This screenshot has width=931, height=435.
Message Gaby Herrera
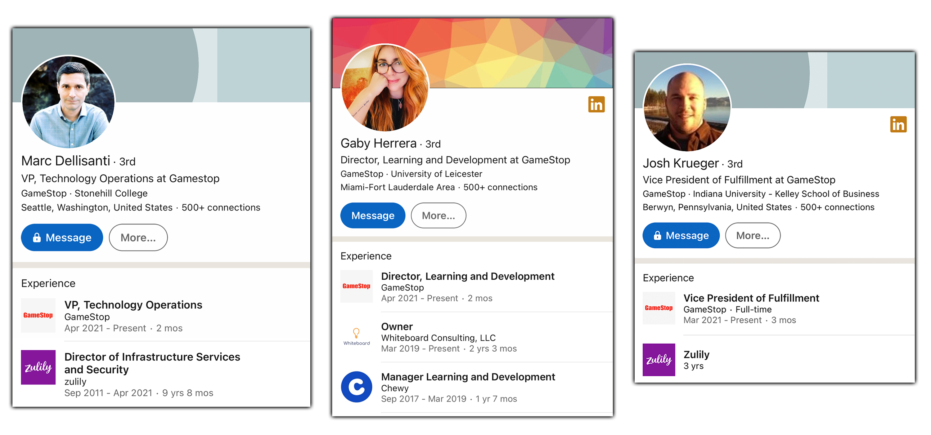(x=373, y=215)
